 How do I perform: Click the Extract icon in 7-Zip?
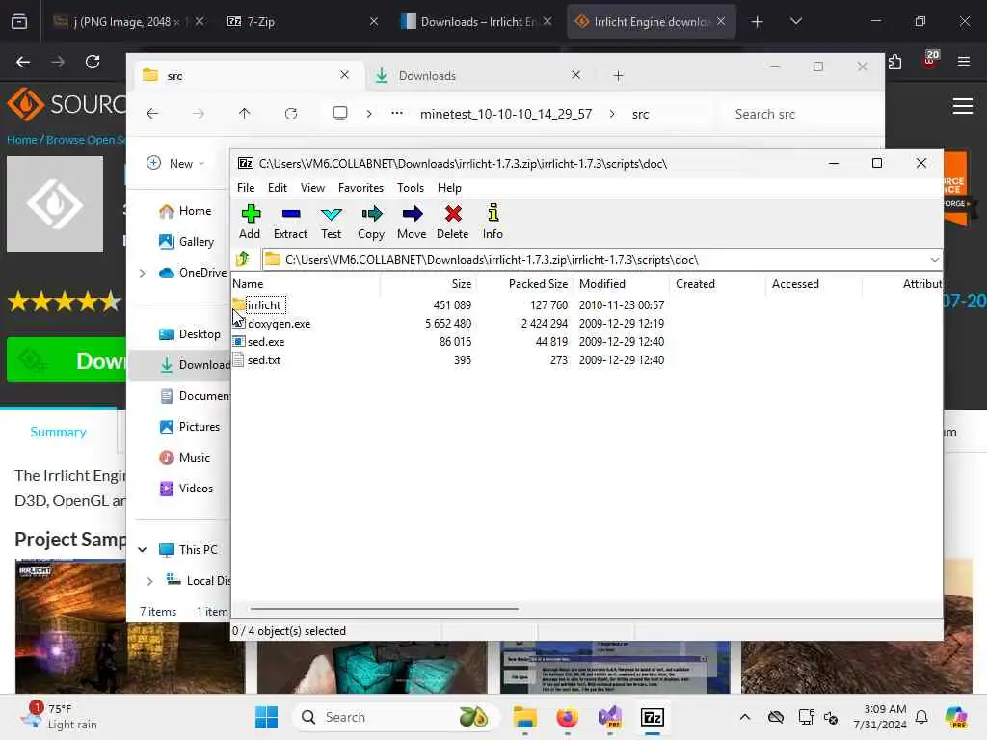290,222
